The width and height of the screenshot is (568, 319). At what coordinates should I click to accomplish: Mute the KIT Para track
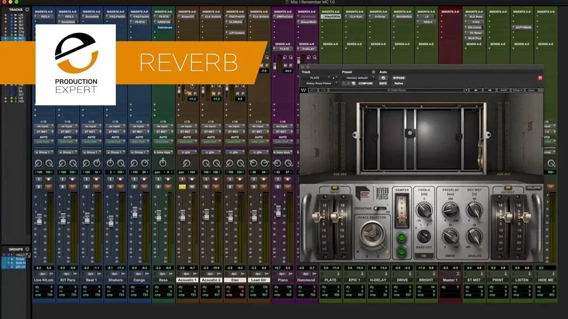tap(72, 187)
